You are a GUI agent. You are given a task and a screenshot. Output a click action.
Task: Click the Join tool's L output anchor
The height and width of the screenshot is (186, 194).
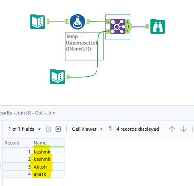[128, 21]
